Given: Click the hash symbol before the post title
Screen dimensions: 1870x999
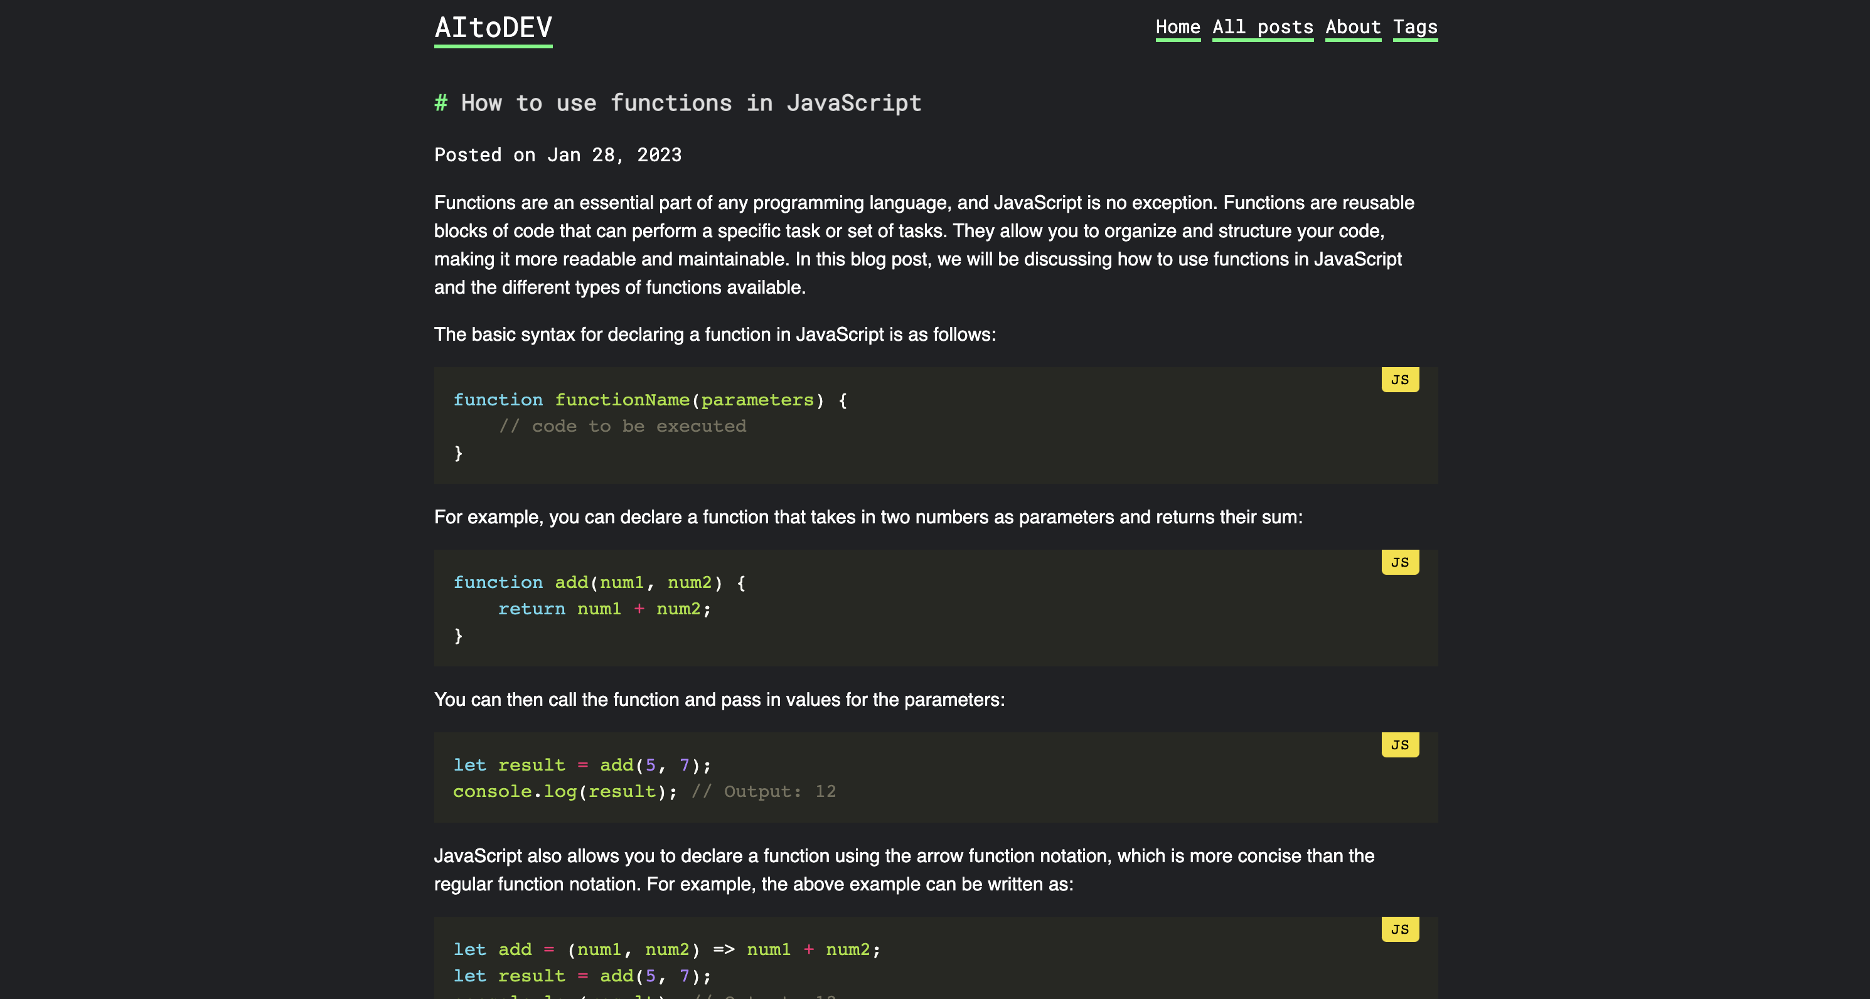Looking at the screenshot, I should tap(441, 103).
